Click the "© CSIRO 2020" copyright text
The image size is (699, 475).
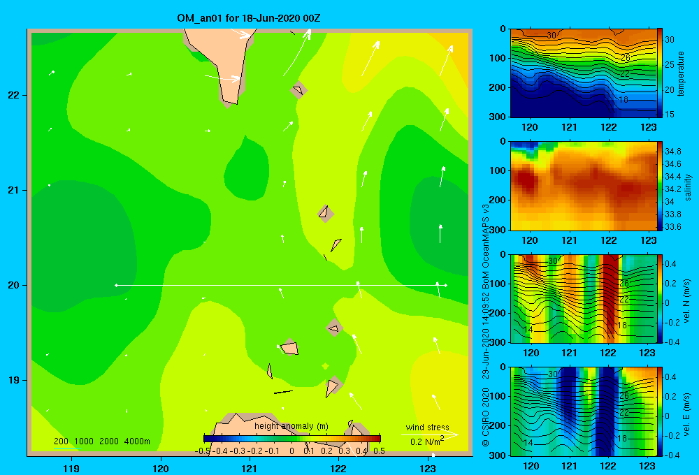coord(486,416)
